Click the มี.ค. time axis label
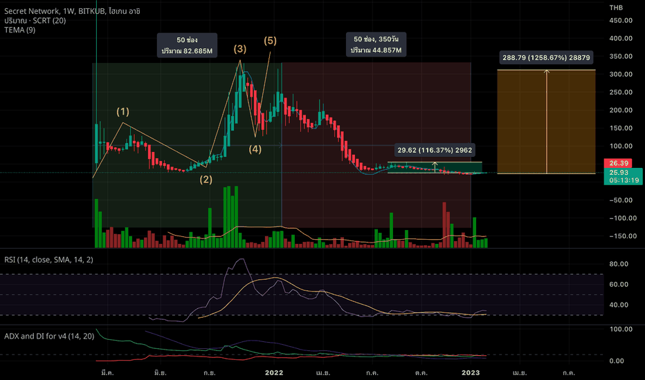The width and height of the screenshot is (645, 380). click(x=107, y=372)
